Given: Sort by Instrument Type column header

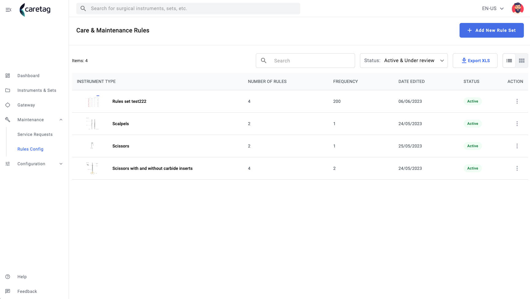Looking at the screenshot, I should coord(96,81).
